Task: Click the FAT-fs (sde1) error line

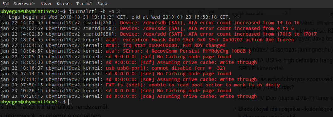Action: point(140,85)
